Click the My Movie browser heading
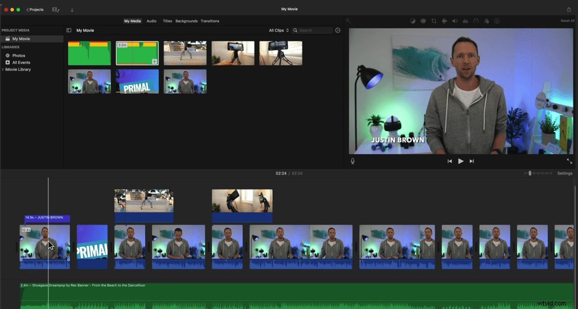578x309 pixels. (85, 31)
